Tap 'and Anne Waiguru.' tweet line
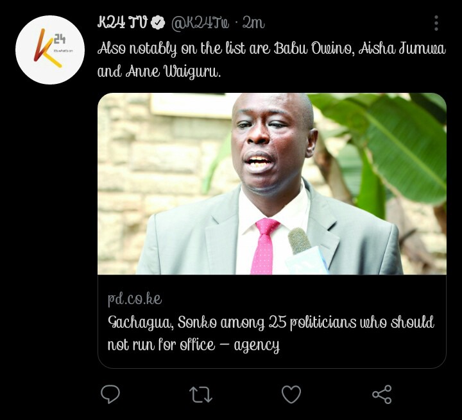 [159, 72]
